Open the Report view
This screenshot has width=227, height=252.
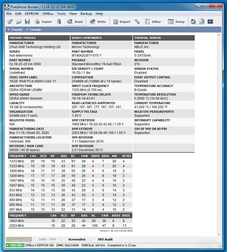122,21
